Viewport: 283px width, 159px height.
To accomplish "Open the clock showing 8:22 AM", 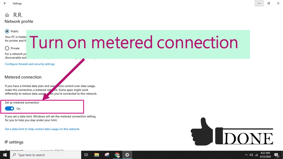I will click(265, 155).
